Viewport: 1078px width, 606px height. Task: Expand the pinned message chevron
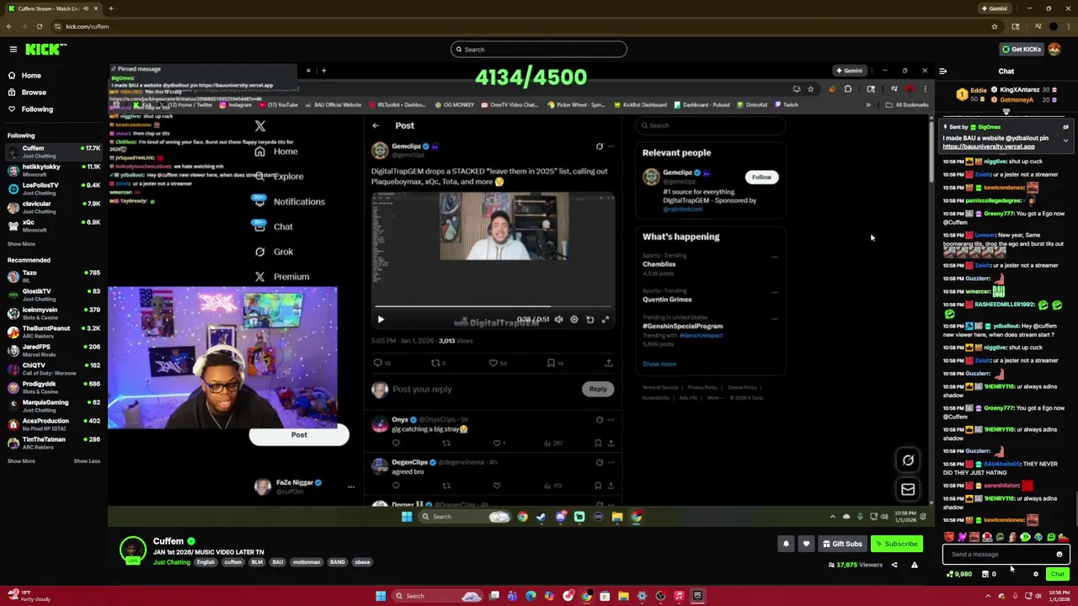(1065, 141)
